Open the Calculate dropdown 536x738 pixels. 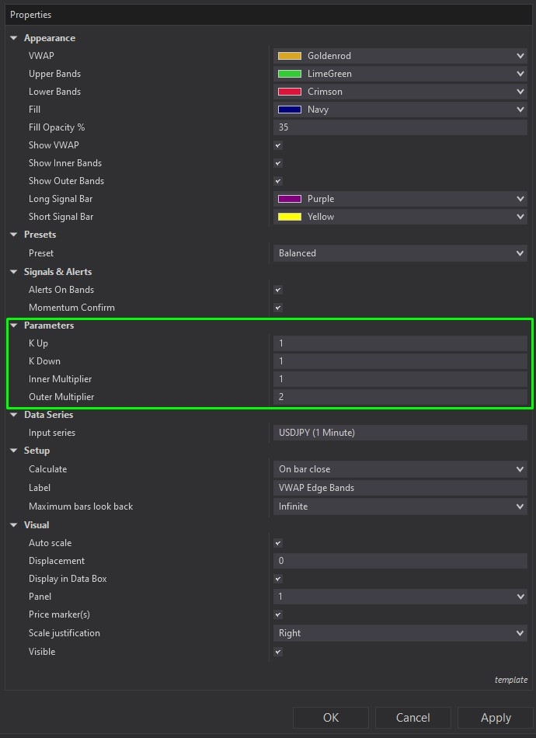click(x=399, y=469)
